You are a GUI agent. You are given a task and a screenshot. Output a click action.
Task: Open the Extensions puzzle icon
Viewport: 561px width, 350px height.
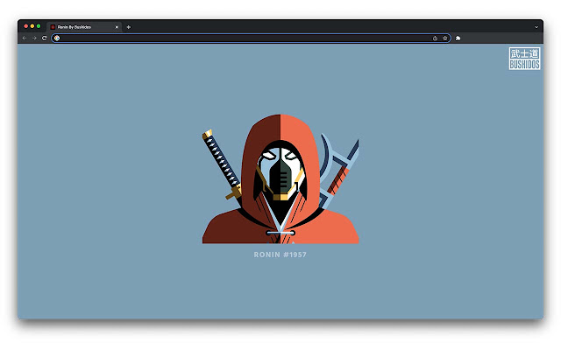[x=458, y=38]
